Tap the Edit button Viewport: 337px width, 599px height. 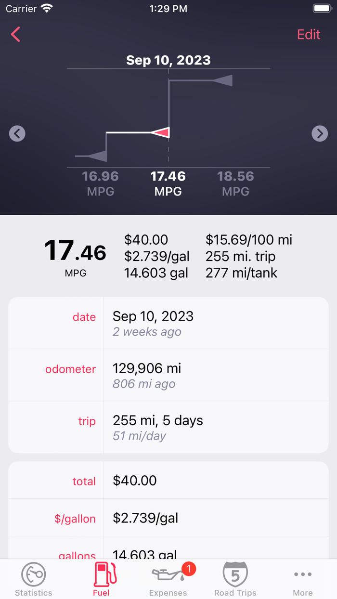308,34
